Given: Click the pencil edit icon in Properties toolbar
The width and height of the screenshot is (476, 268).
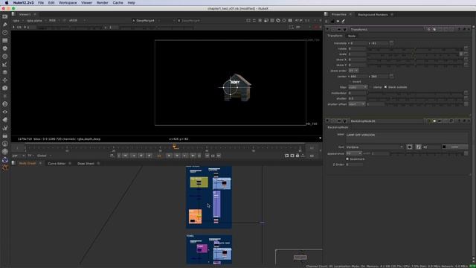Looking at the screenshot, I should 344,22.
